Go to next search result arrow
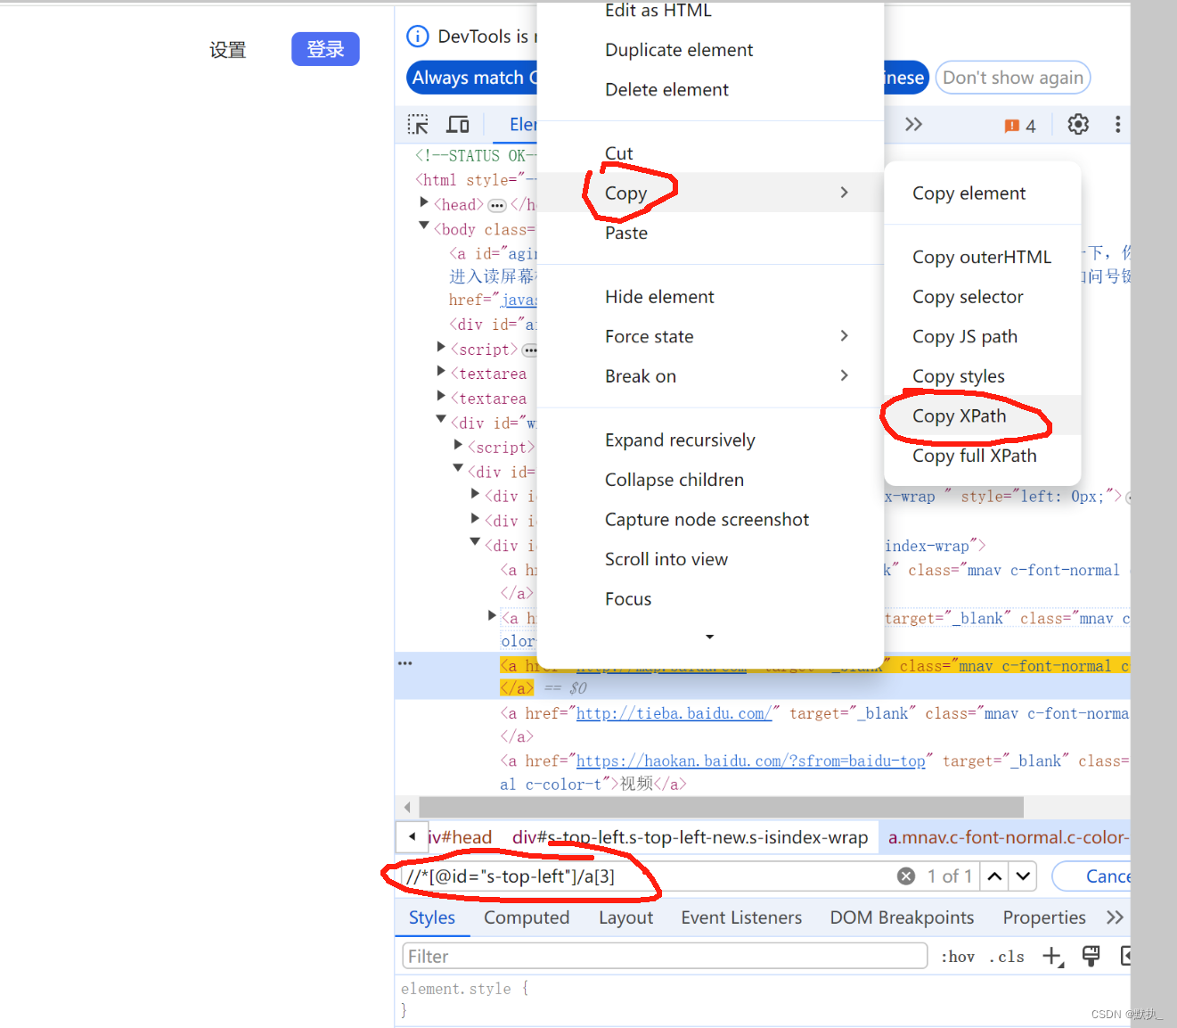The image size is (1177, 1028). [1024, 876]
